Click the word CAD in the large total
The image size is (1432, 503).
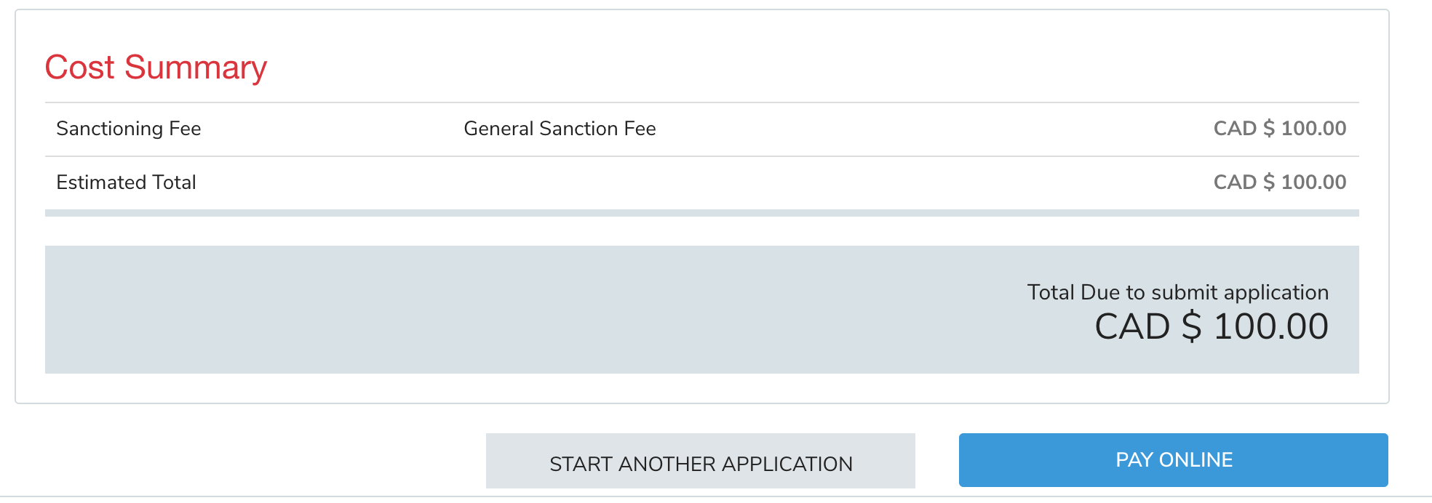pyautogui.click(x=1131, y=326)
